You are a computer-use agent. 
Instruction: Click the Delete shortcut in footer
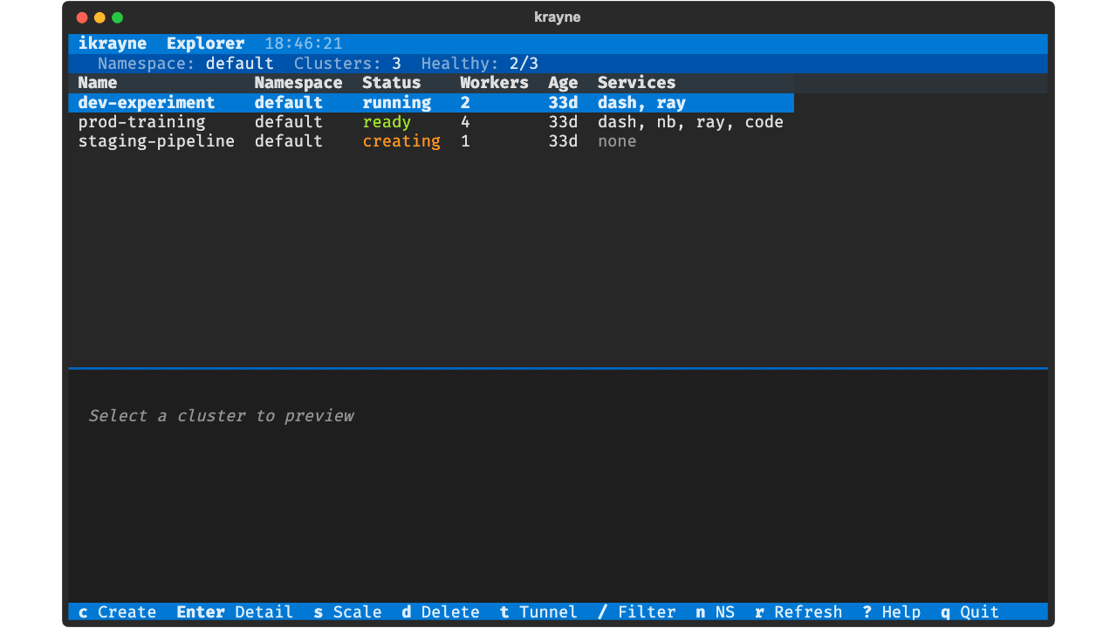click(441, 612)
